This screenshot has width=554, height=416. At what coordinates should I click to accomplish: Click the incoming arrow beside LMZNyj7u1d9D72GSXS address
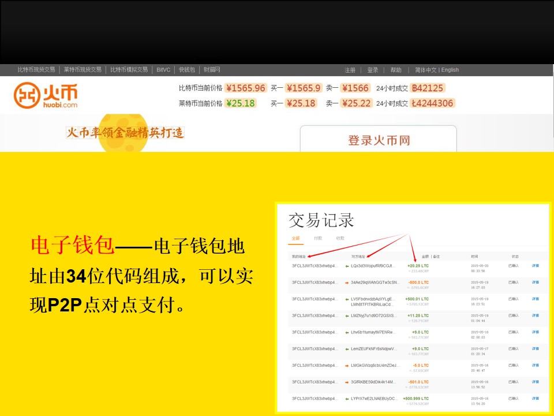(347, 316)
